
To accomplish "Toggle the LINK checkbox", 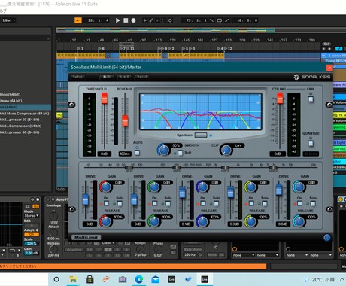I will click(x=311, y=99).
